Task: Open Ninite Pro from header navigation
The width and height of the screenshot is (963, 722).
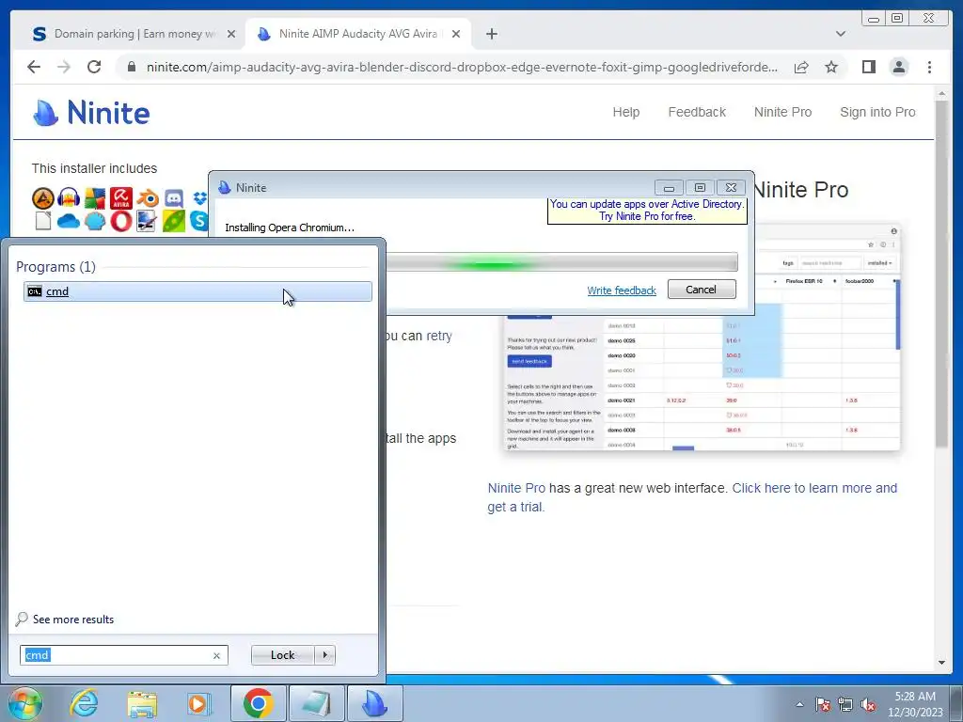Action: coord(782,113)
